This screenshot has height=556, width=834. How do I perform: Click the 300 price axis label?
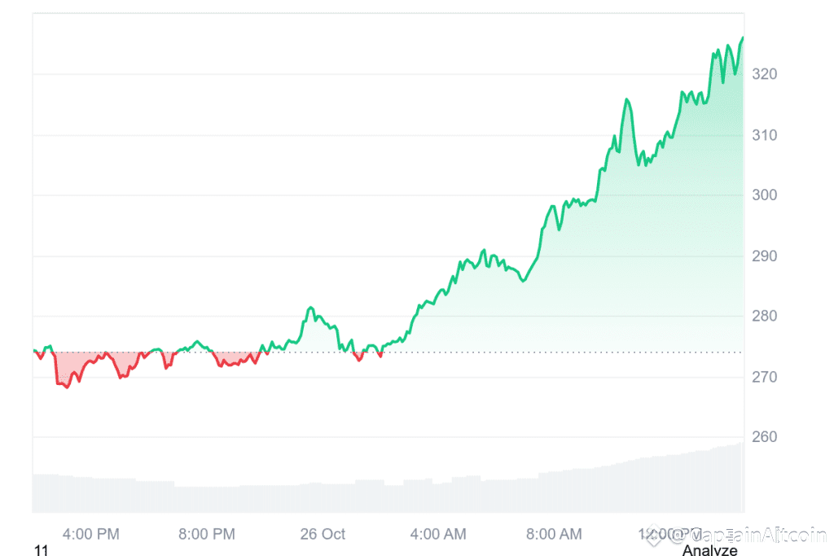[x=764, y=195]
